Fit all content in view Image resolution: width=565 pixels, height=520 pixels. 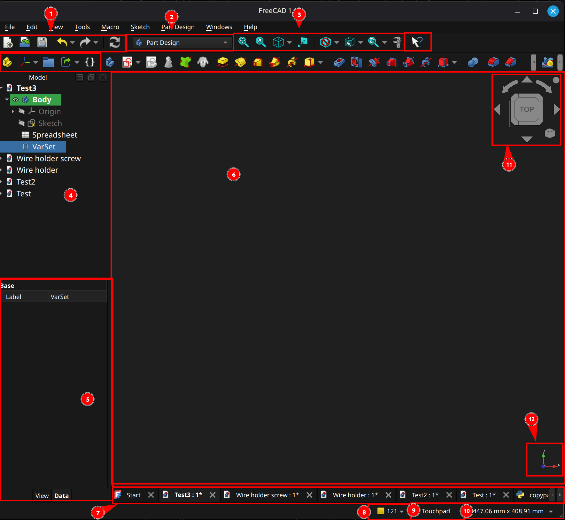pos(244,42)
